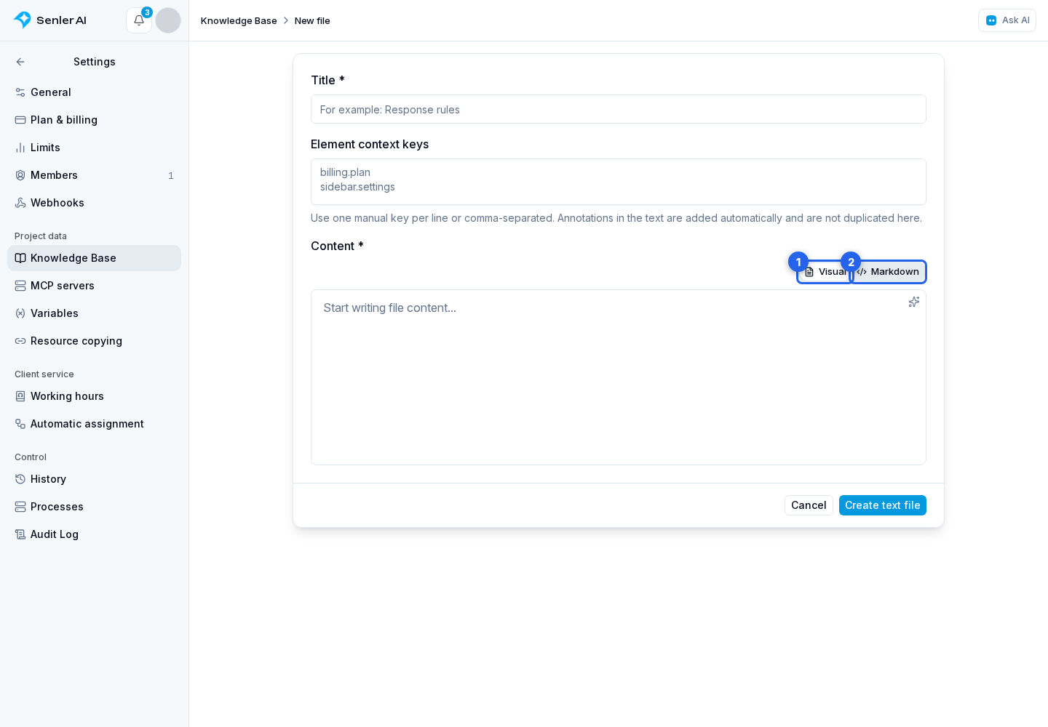This screenshot has width=1048, height=727.
Task: Open General settings page
Action: [95, 92]
